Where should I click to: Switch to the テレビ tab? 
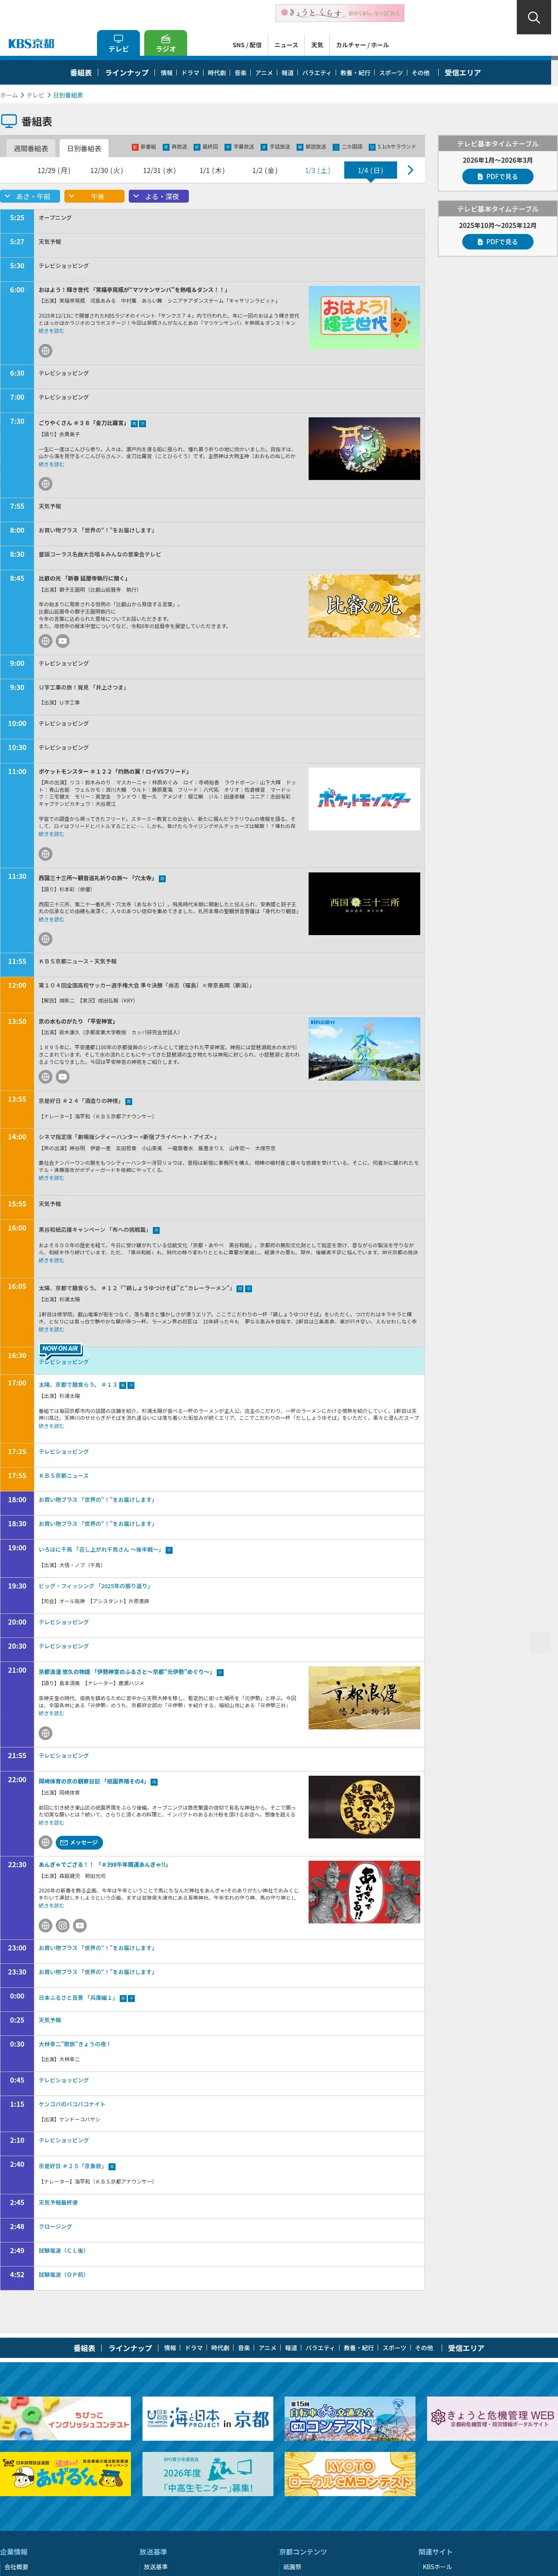click(118, 43)
